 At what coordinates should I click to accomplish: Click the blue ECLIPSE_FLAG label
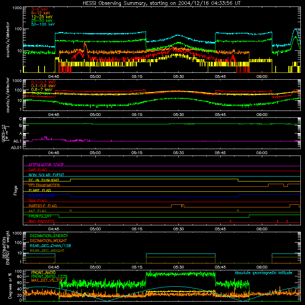42,196
